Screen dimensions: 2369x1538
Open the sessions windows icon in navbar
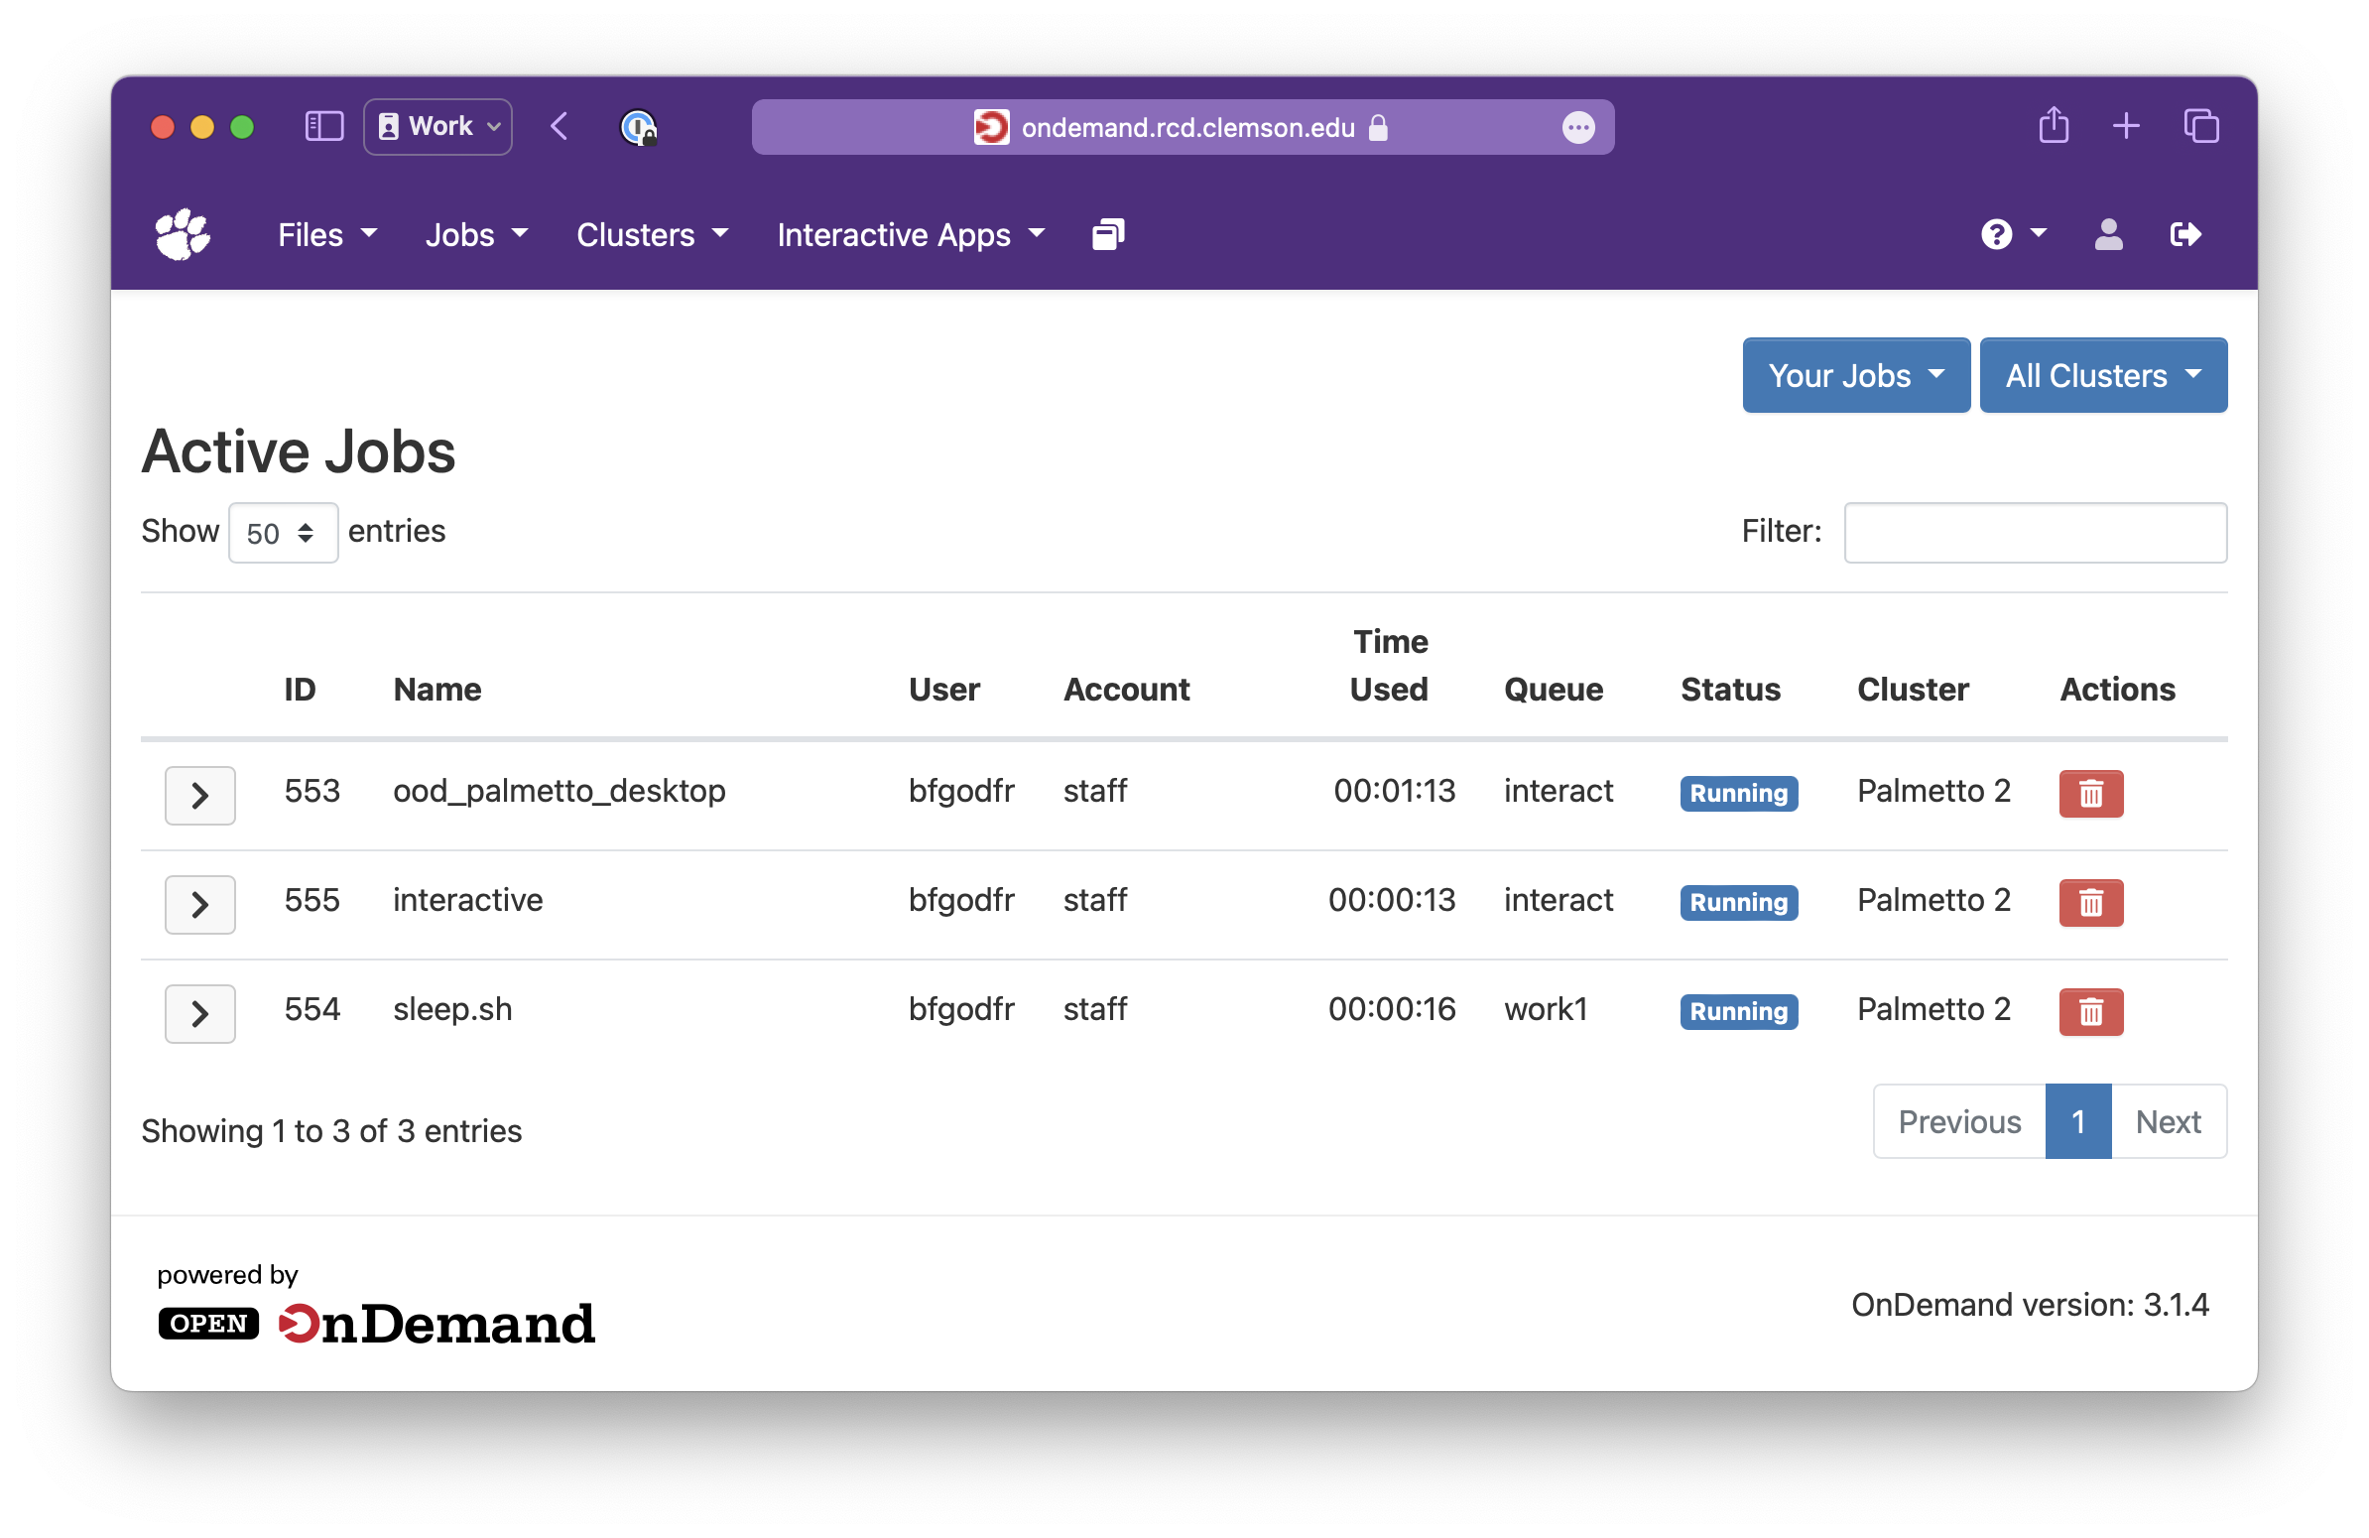click(x=1108, y=235)
